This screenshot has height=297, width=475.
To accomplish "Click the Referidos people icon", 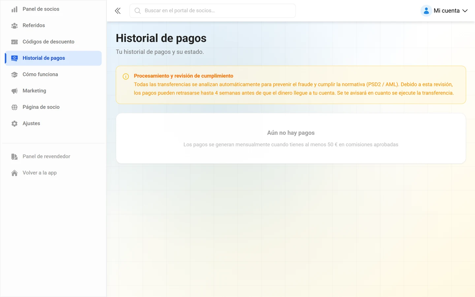I will 15,25.
